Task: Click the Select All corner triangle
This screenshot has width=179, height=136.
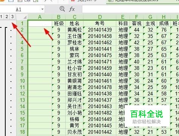Action: point(25,17)
